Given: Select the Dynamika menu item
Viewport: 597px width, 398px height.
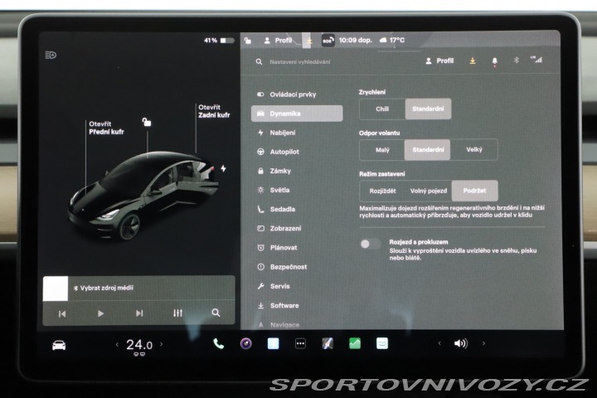Looking at the screenshot, I should click(x=297, y=114).
